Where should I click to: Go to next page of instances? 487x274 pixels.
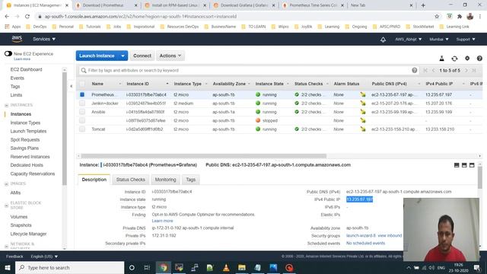coord(466,71)
